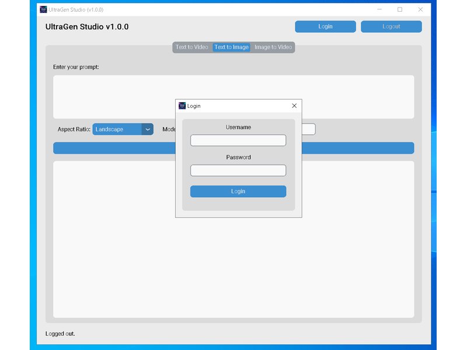This screenshot has width=467, height=350.
Task: Switch to the Image to Video tab
Action: [273, 47]
